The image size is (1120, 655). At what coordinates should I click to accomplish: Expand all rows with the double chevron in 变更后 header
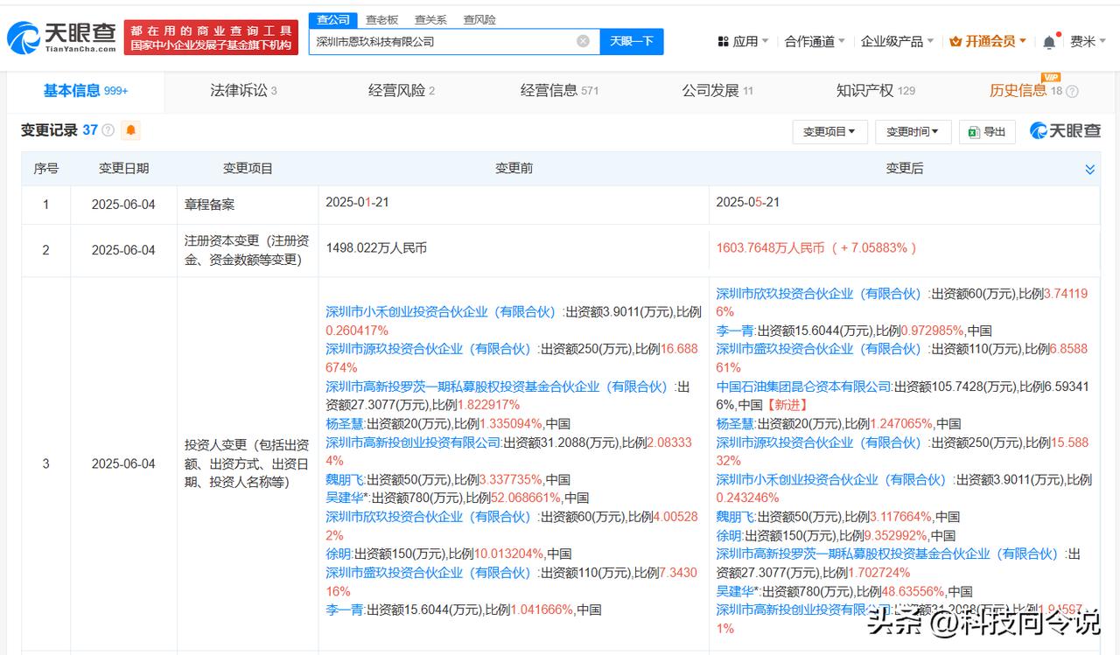tap(1090, 169)
